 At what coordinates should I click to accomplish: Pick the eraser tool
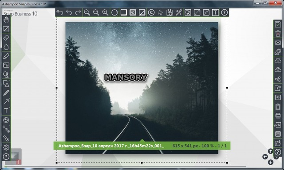6,38
